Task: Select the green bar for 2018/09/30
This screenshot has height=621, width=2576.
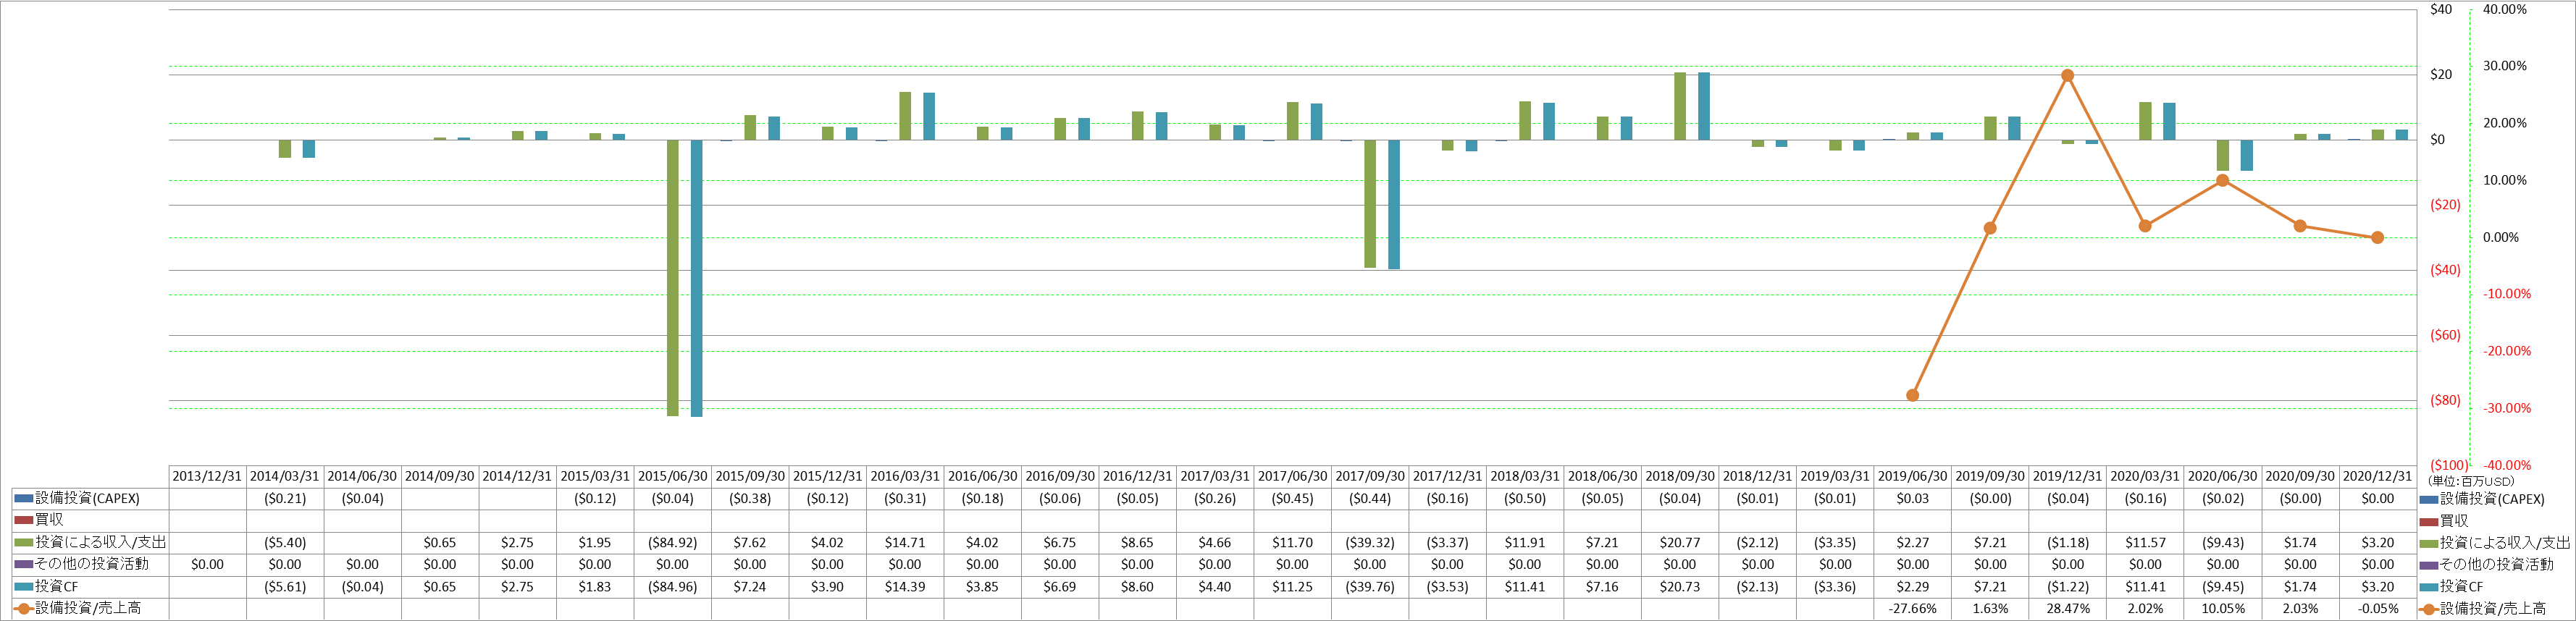Action: click(1680, 106)
